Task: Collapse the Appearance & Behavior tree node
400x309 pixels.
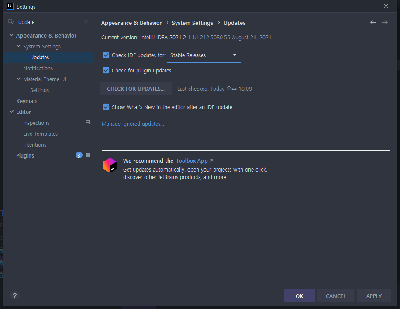Action: coord(11,35)
